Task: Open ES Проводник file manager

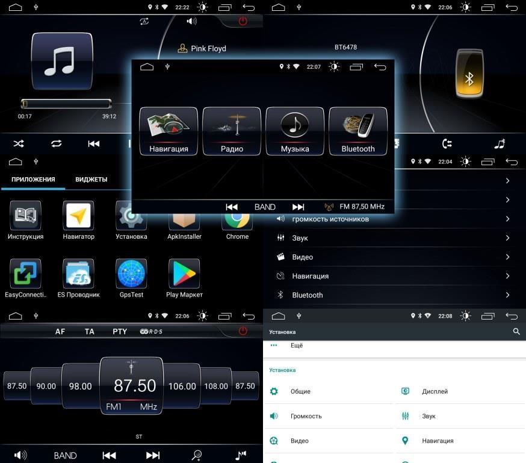Action: (x=78, y=275)
